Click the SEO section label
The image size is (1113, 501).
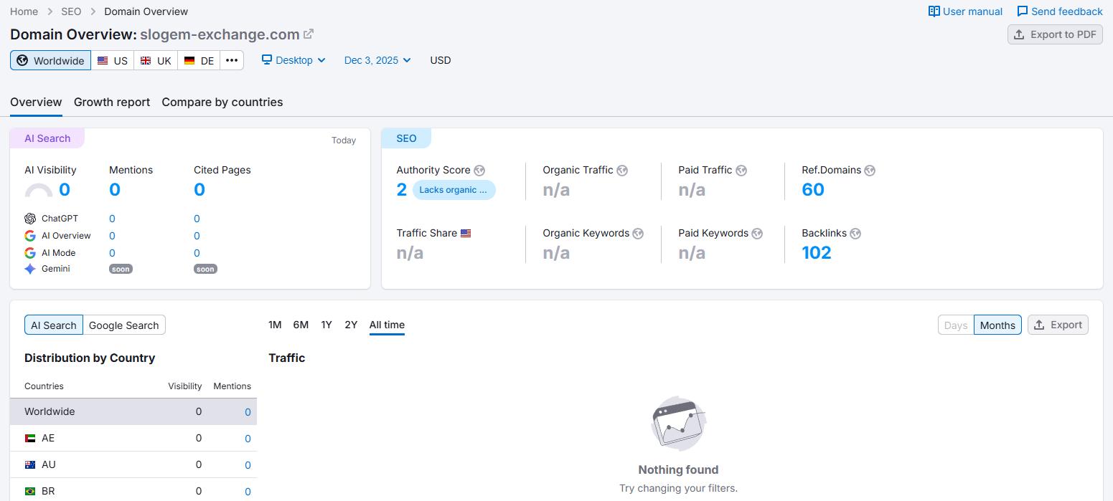[x=406, y=138]
